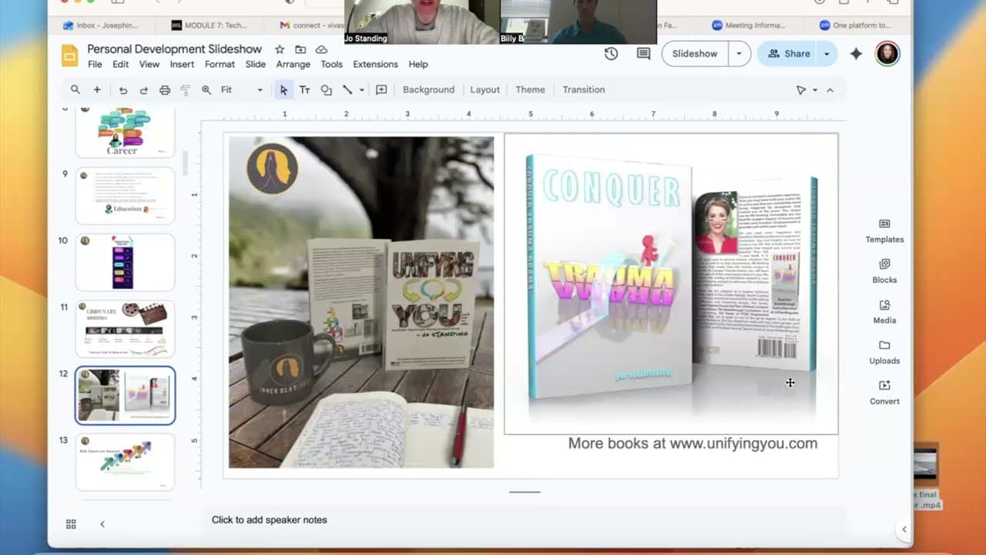Open the Share options dropdown arrow

pos(827,54)
